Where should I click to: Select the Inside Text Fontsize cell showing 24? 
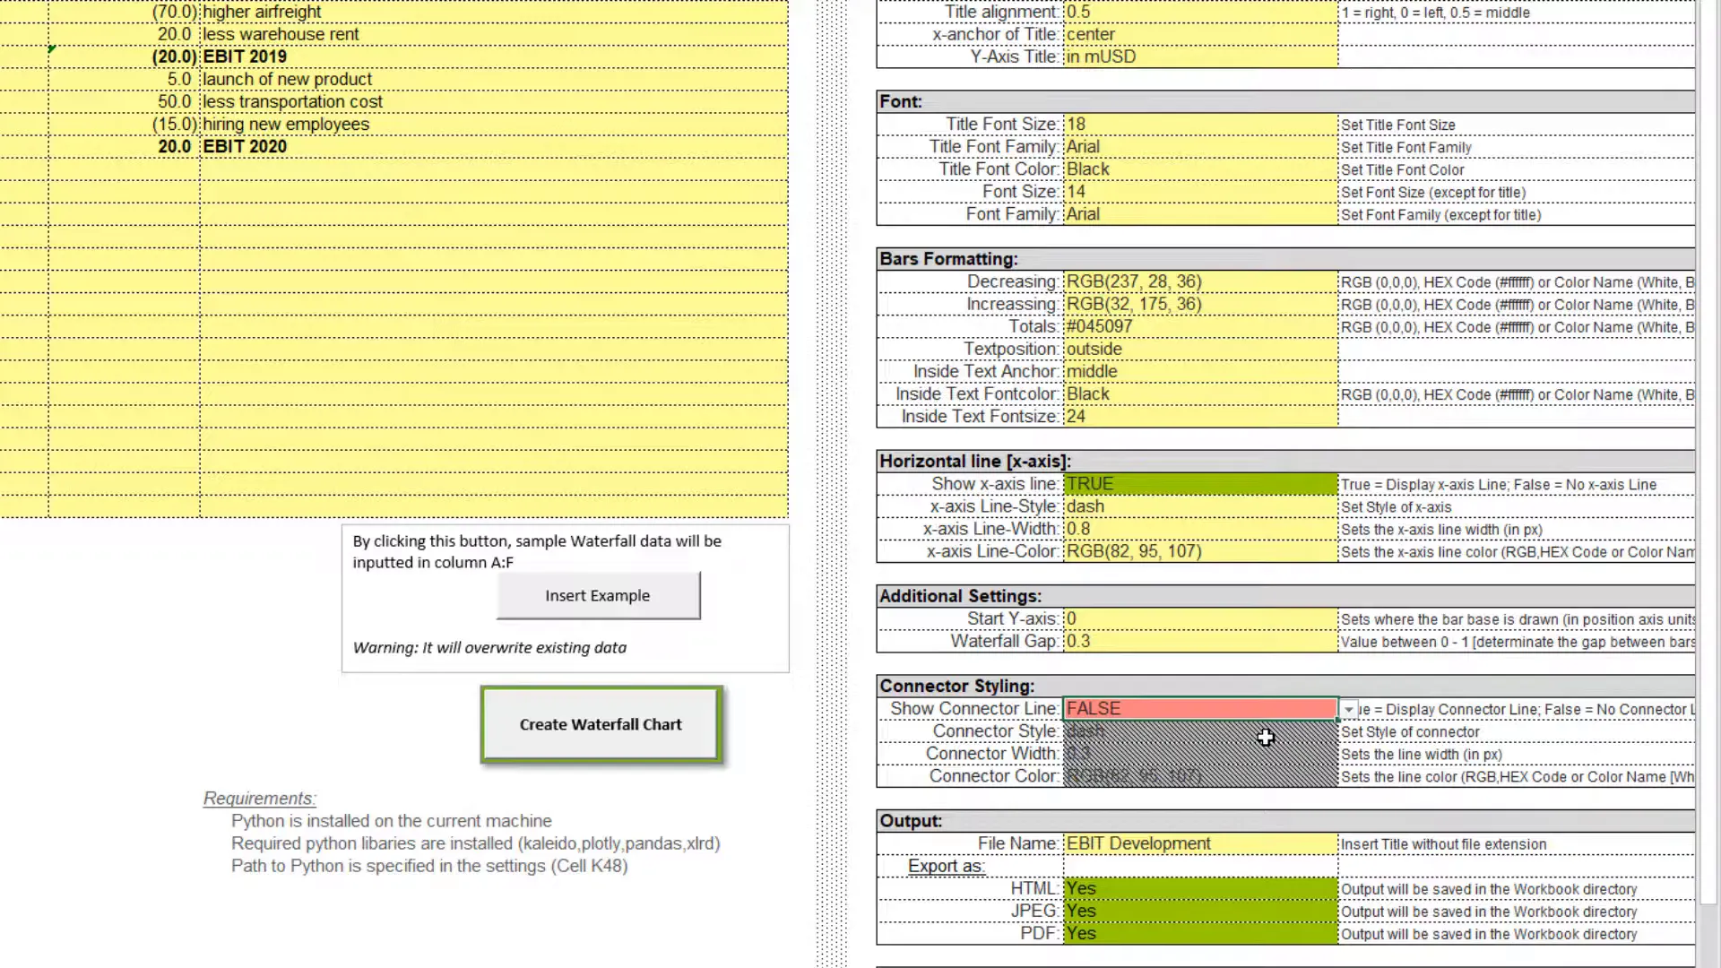(1198, 416)
